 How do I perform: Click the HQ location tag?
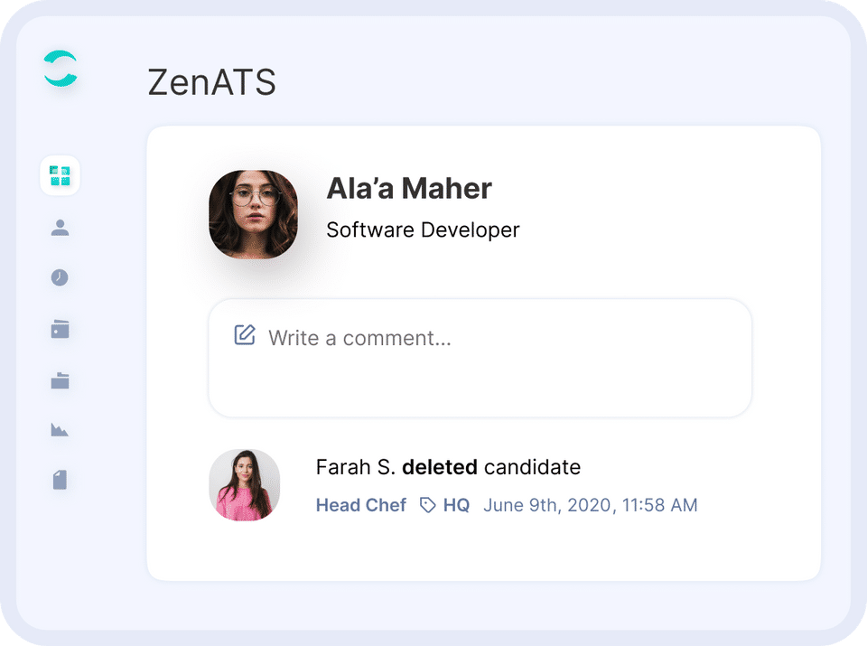(x=456, y=506)
